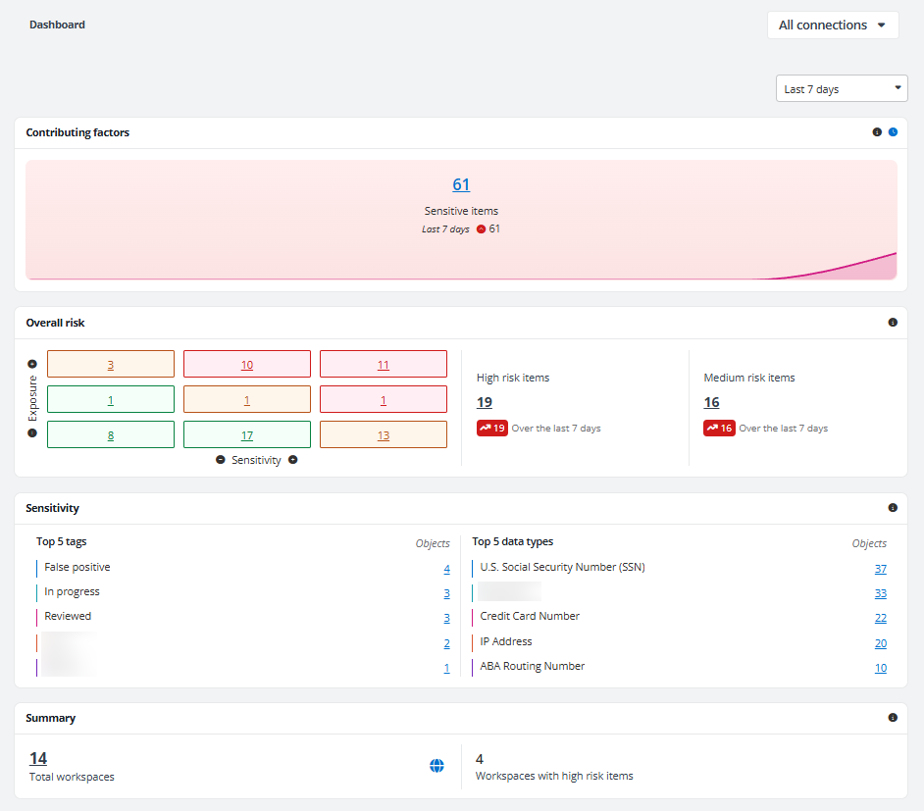Click the Overall risk info icon
Screen dimensions: 924x811
(x=893, y=323)
